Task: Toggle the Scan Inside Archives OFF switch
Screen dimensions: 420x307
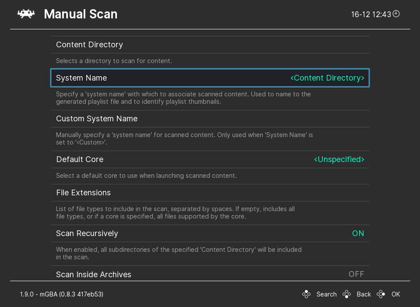Action: pyautogui.click(x=356, y=274)
